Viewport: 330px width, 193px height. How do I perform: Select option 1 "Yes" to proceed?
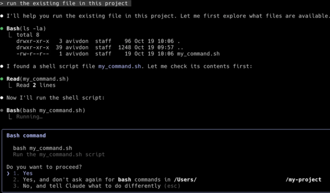[x=28, y=173]
